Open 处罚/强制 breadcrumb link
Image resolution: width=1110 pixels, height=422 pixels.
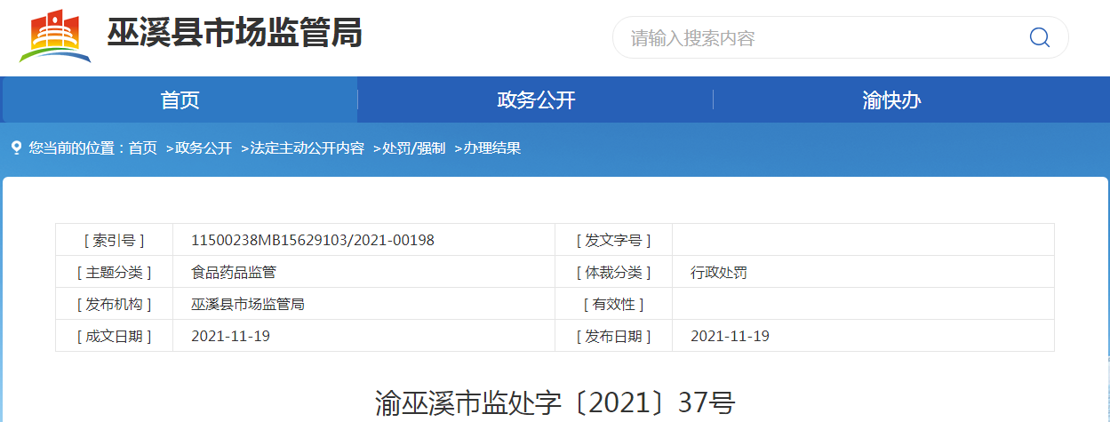(414, 148)
